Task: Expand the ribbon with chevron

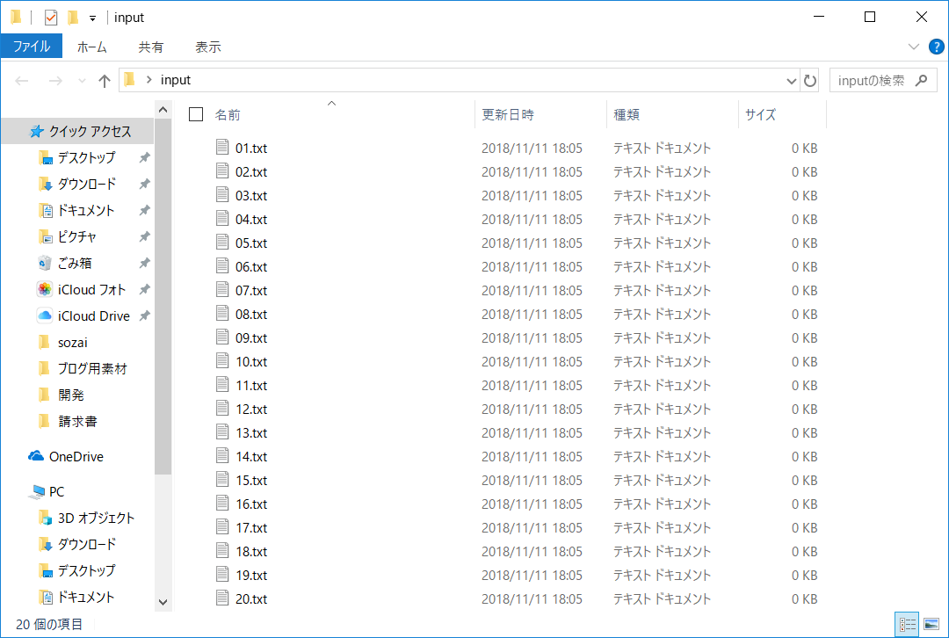Action: [x=913, y=47]
